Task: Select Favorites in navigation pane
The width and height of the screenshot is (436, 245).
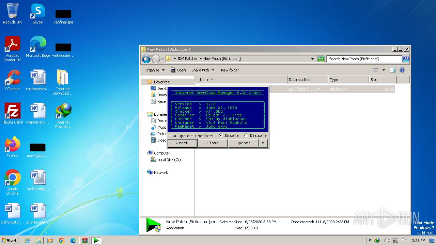Action: point(161,82)
